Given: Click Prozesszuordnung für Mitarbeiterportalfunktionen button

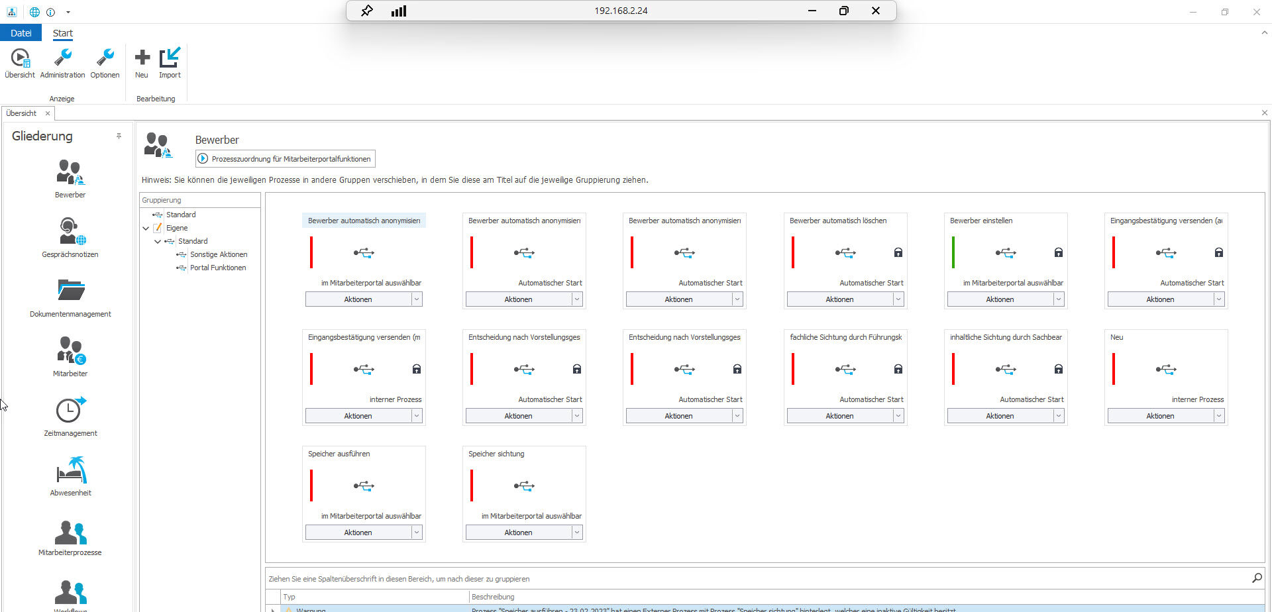Looking at the screenshot, I should tap(286, 159).
